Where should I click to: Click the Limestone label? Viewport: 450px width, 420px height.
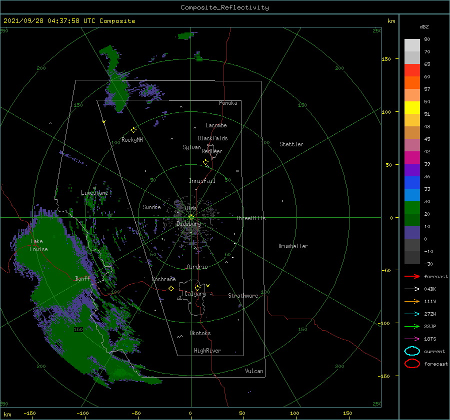pyautogui.click(x=94, y=193)
